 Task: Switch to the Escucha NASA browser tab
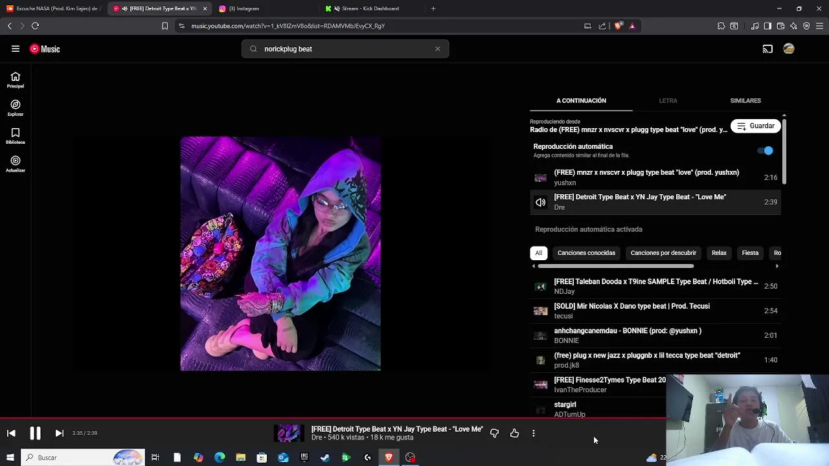pos(53,8)
